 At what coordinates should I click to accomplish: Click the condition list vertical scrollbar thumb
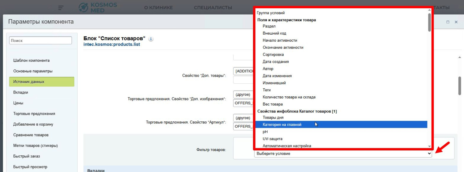click(429, 22)
